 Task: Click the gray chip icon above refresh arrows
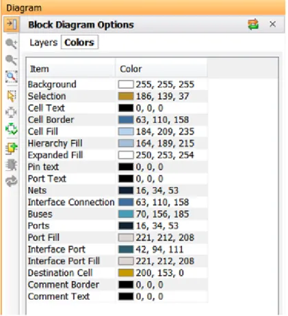click(11, 165)
